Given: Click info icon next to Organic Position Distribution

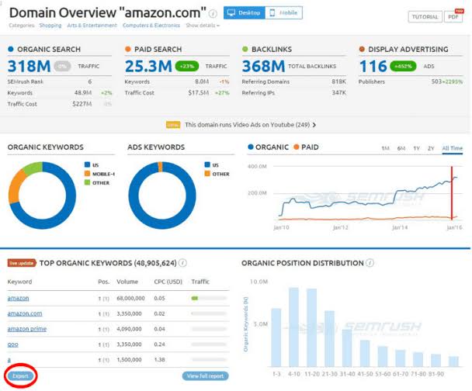Looking at the screenshot, I should [x=370, y=263].
